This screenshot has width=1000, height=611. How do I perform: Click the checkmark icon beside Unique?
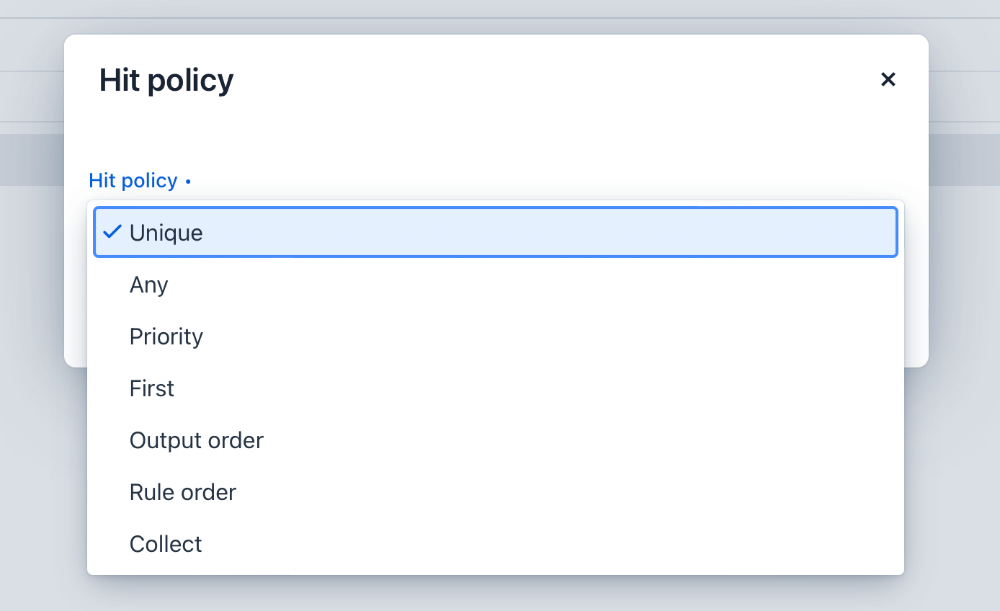(113, 232)
